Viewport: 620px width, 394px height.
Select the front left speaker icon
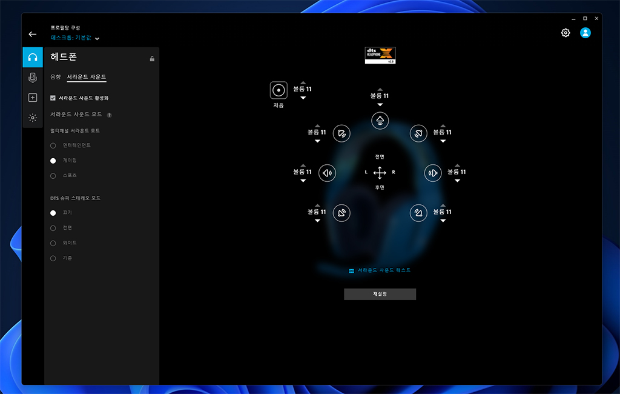pos(341,133)
